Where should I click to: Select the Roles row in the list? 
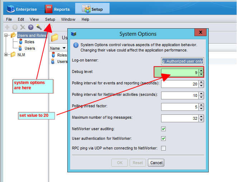click(x=59, y=55)
